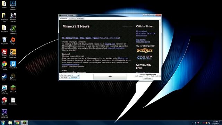222x125 pixels.
Task: Switch to the Update Notes tab
Action: pos(63,18)
